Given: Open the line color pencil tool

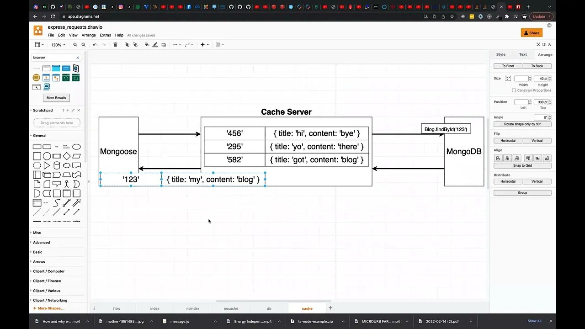Looking at the screenshot, I should click(x=155, y=45).
